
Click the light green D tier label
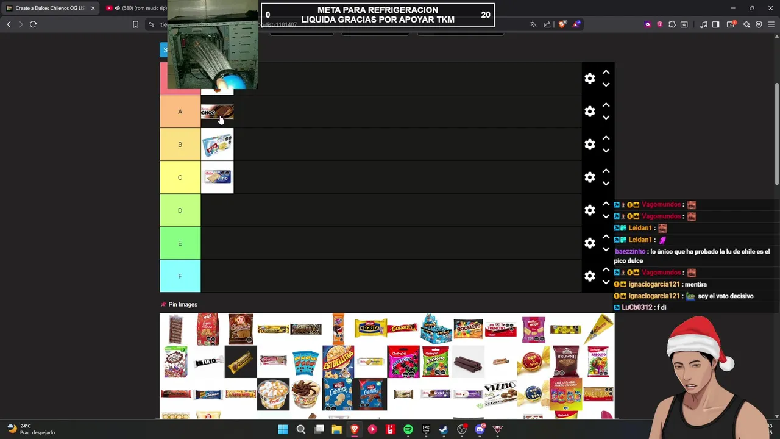click(180, 210)
